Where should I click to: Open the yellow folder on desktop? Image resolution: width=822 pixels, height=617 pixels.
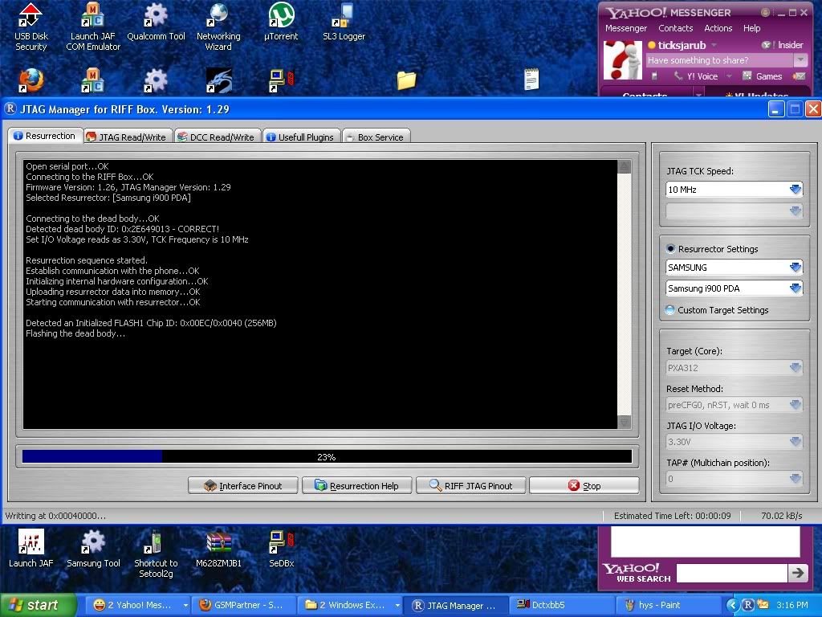pyautogui.click(x=406, y=80)
